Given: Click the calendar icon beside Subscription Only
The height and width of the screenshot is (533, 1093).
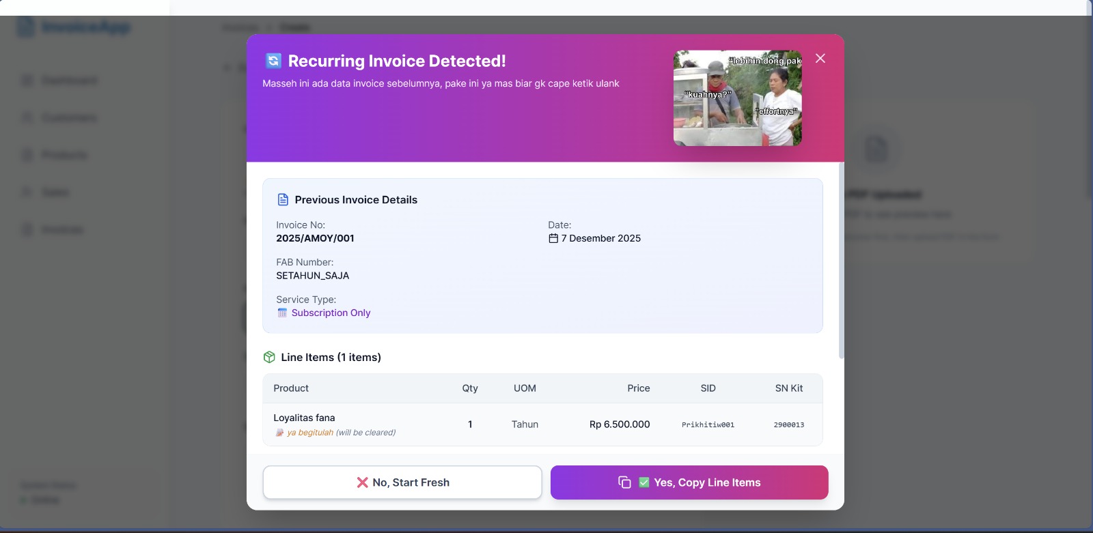Looking at the screenshot, I should click(282, 313).
